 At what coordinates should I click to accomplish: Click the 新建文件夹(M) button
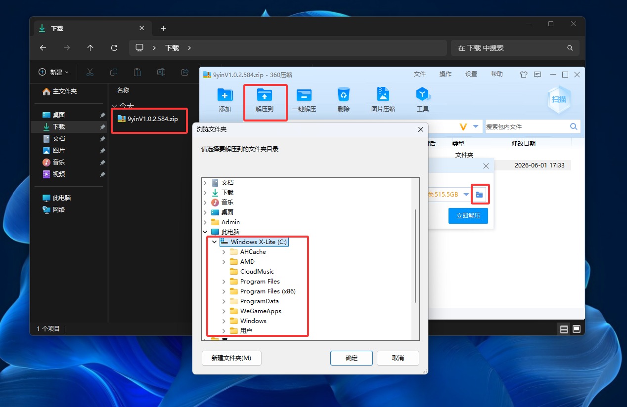pyautogui.click(x=231, y=358)
